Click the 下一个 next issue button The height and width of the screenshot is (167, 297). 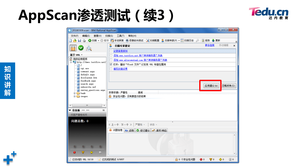126,125
